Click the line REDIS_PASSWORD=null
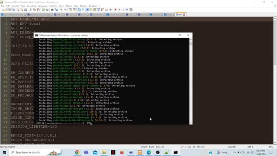The width and height of the screenshot is (277, 156). coord(32,140)
